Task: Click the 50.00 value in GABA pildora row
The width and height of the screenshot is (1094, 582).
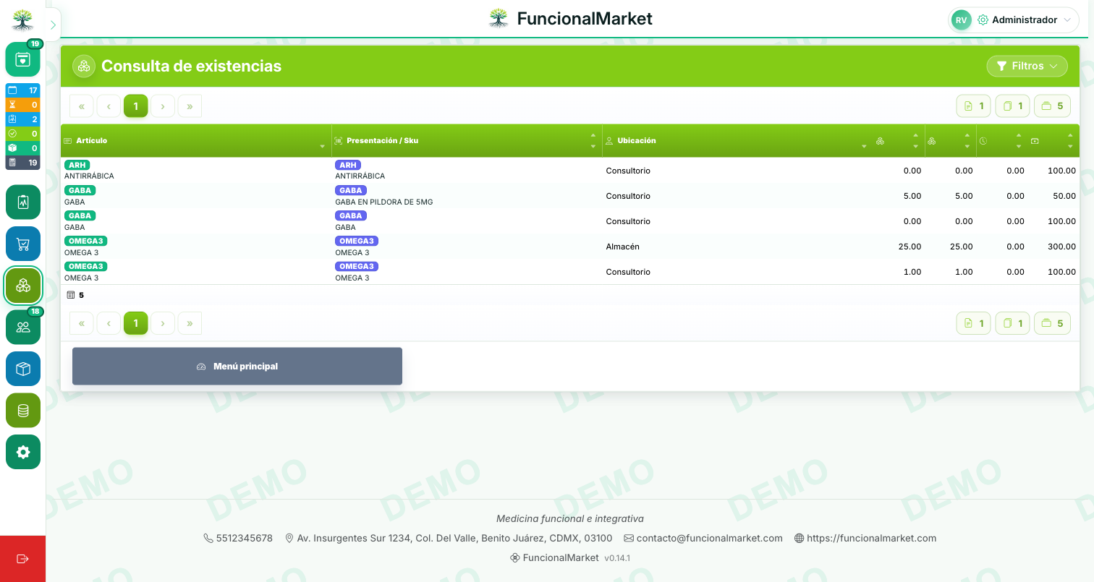Action: [x=1064, y=196]
